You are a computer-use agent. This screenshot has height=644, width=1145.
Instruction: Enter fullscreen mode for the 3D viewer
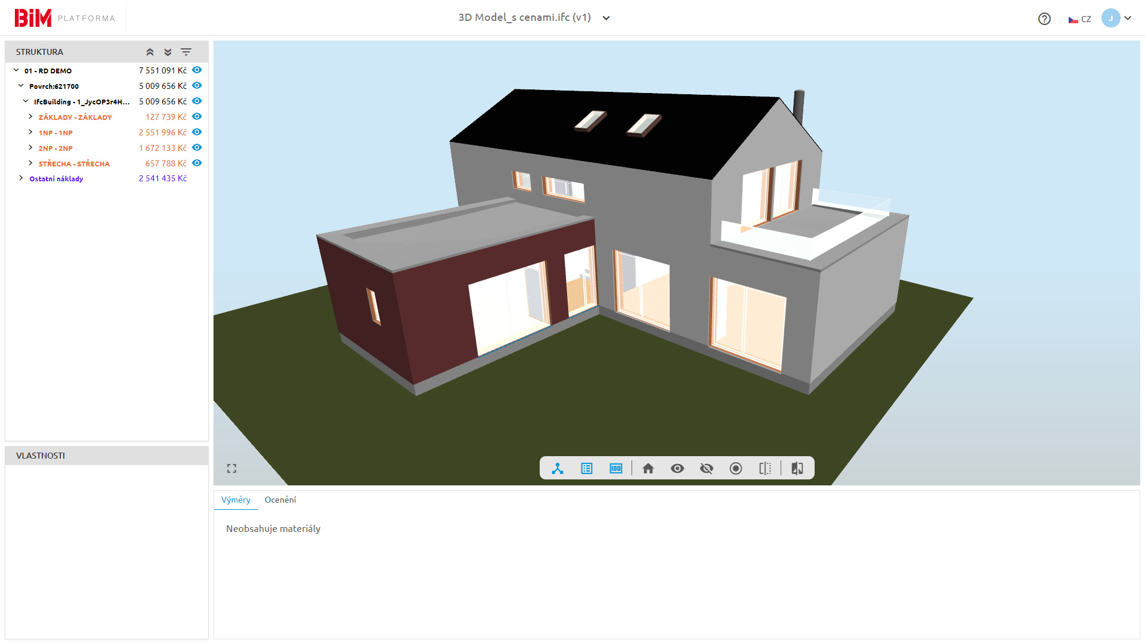pyautogui.click(x=232, y=469)
